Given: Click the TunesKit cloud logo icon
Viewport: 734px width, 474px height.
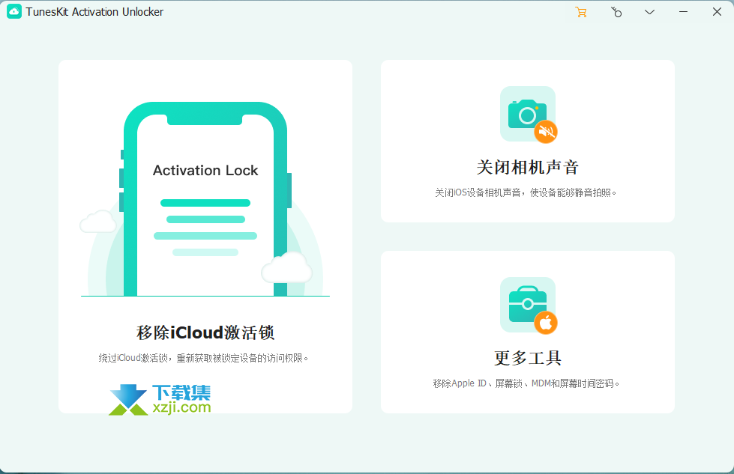Looking at the screenshot, I should (14, 12).
